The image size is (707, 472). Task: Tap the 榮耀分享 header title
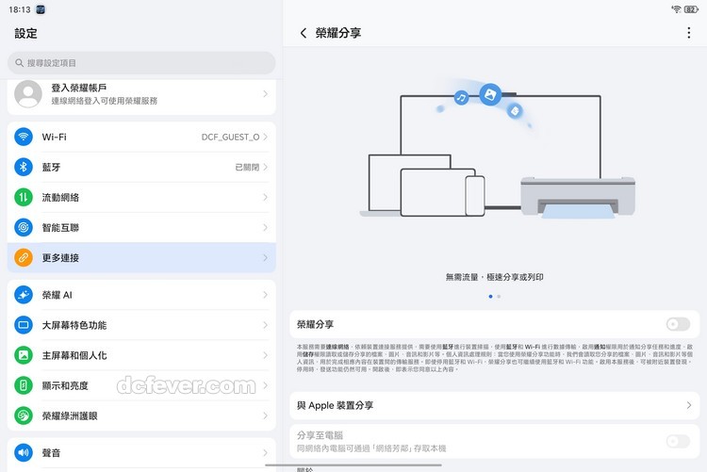338,33
